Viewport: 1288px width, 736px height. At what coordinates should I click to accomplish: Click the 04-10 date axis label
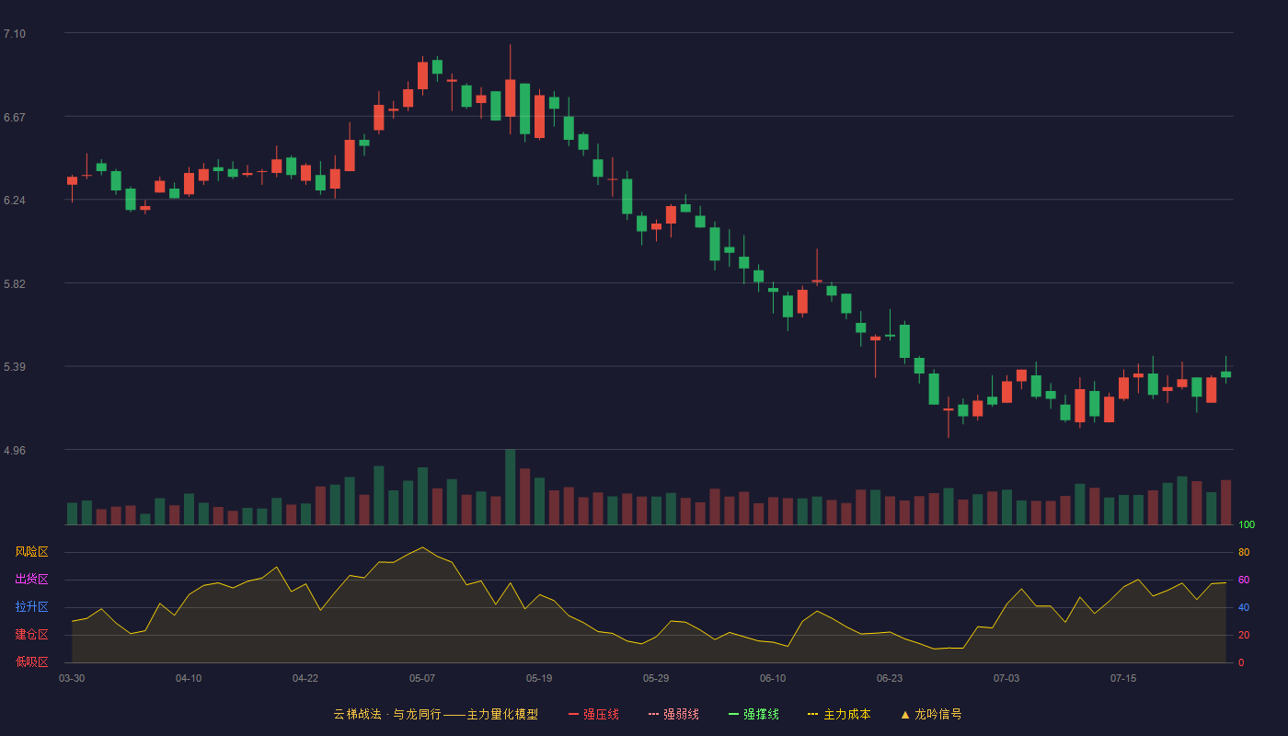tap(189, 678)
